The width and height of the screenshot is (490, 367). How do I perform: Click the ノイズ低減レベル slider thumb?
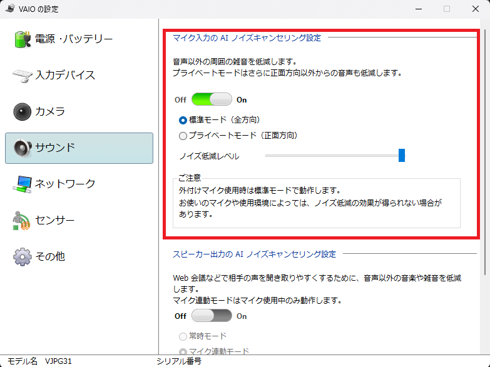coord(402,155)
